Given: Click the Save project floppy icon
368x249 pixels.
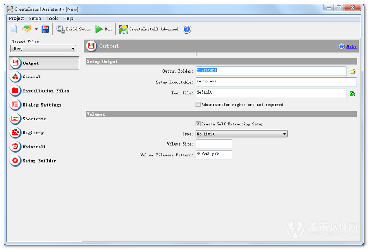Looking at the screenshot, I should pos(45,29).
